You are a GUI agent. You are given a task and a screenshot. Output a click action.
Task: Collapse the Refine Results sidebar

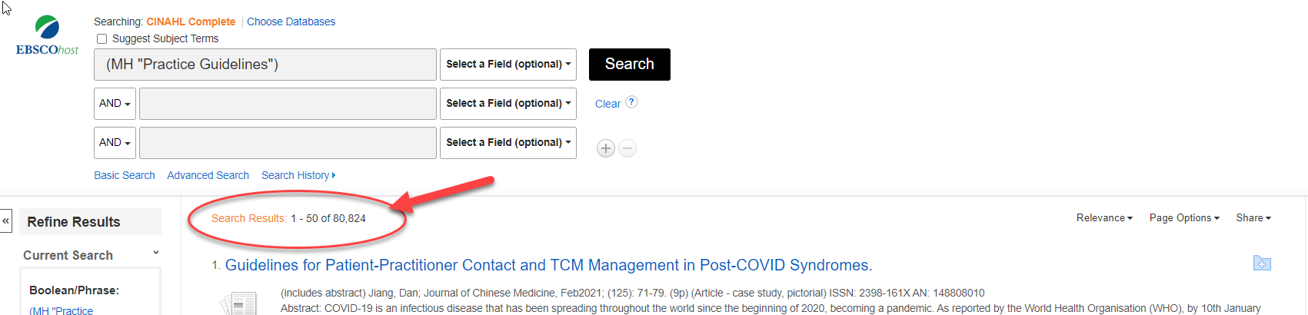[6, 221]
